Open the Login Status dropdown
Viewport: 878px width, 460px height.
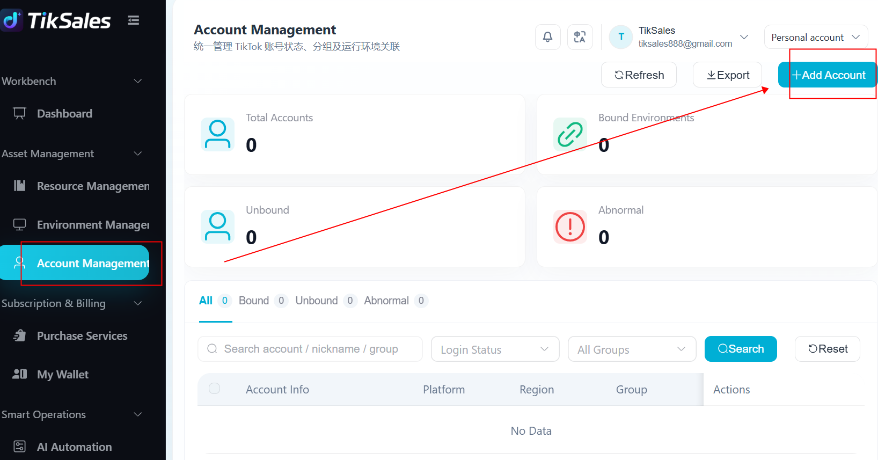(495, 349)
